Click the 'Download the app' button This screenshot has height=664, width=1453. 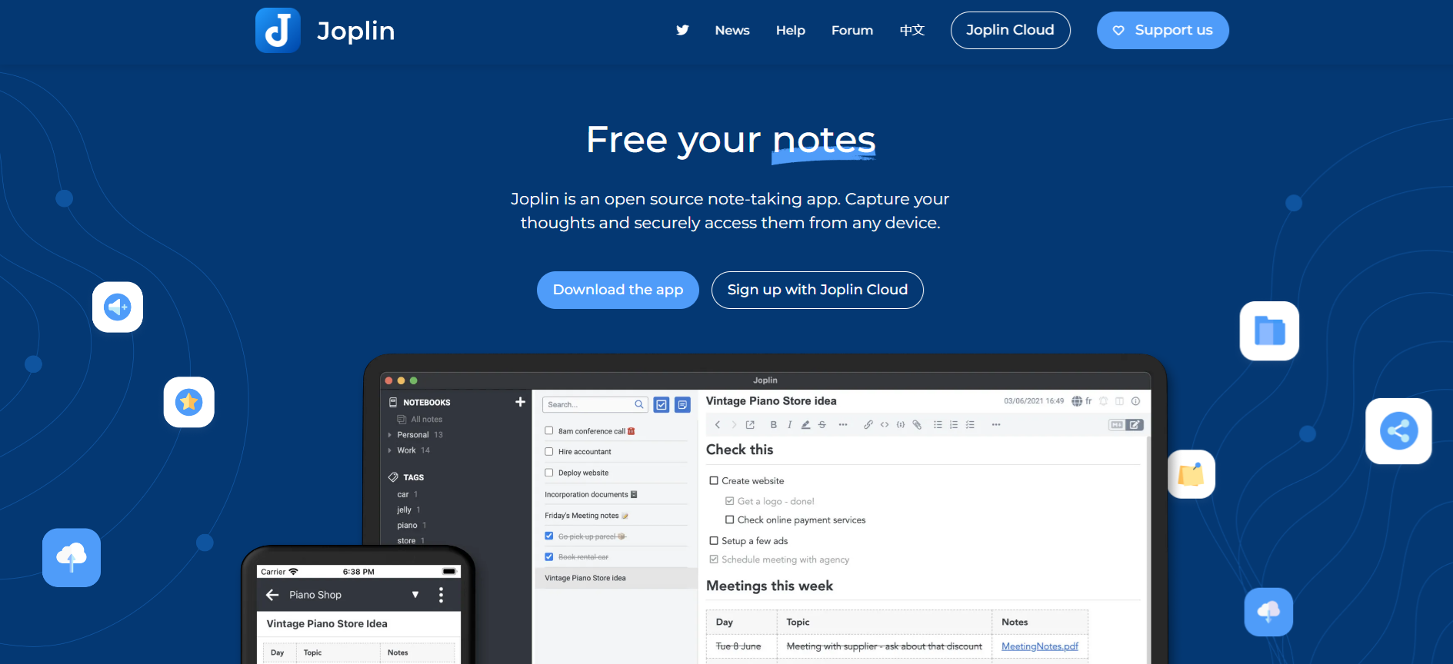[618, 290]
